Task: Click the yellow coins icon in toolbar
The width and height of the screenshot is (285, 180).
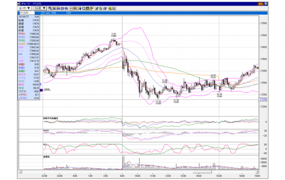Action: tap(110, 8)
